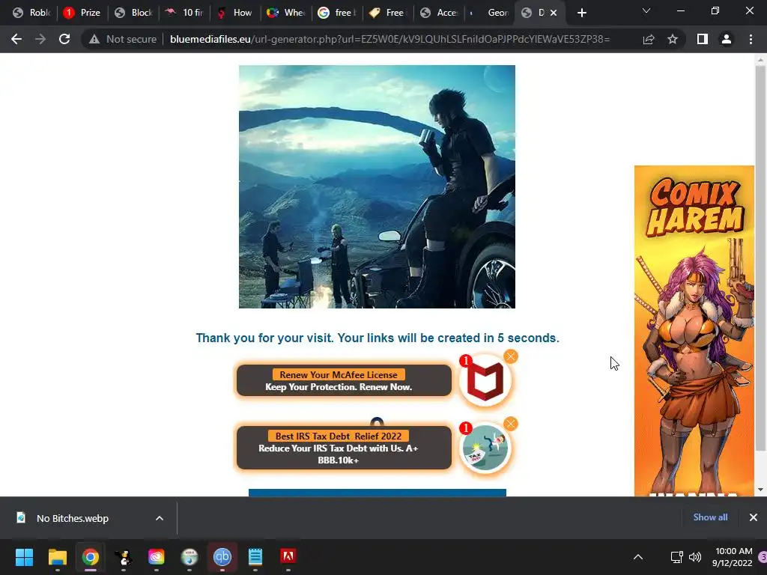Click the page vertical scrollbar thumb
Screen dimensions: 767x575
point(760,258)
